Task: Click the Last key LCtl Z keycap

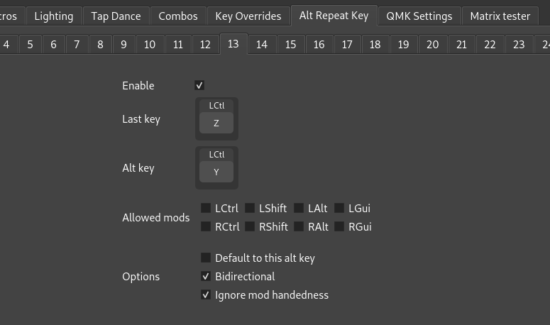Action: point(216,119)
